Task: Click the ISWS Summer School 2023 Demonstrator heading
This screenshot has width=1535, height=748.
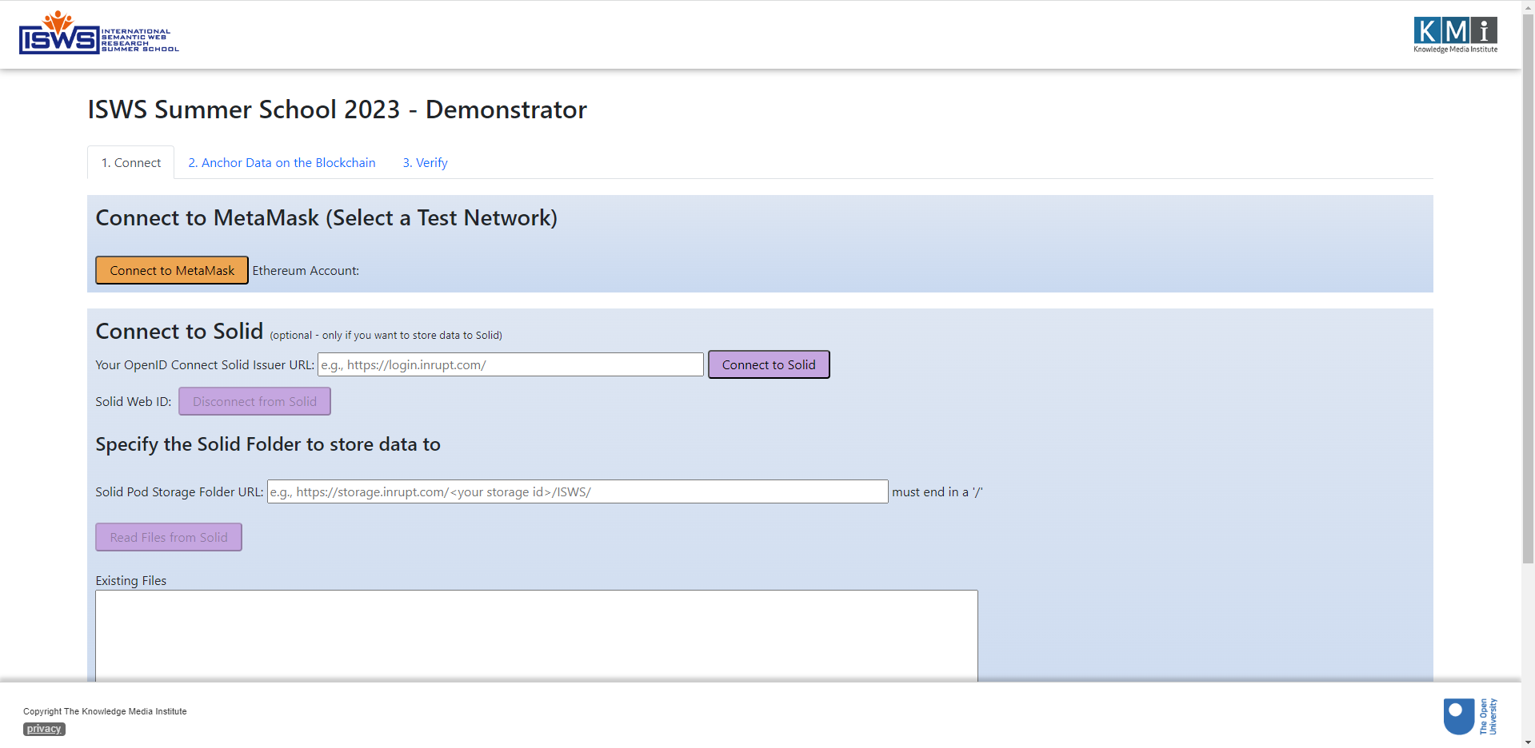Action: coord(337,109)
